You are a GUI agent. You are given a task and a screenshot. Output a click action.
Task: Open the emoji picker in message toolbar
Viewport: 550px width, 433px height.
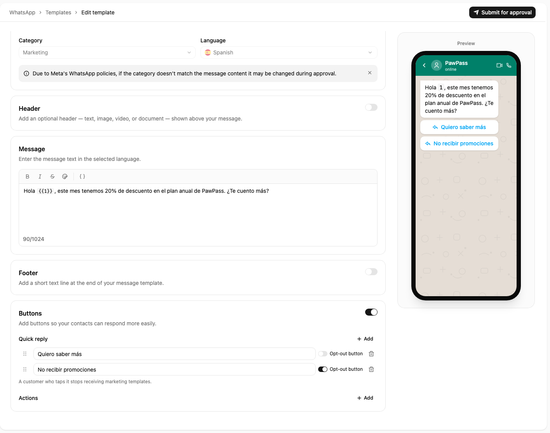[65, 176]
